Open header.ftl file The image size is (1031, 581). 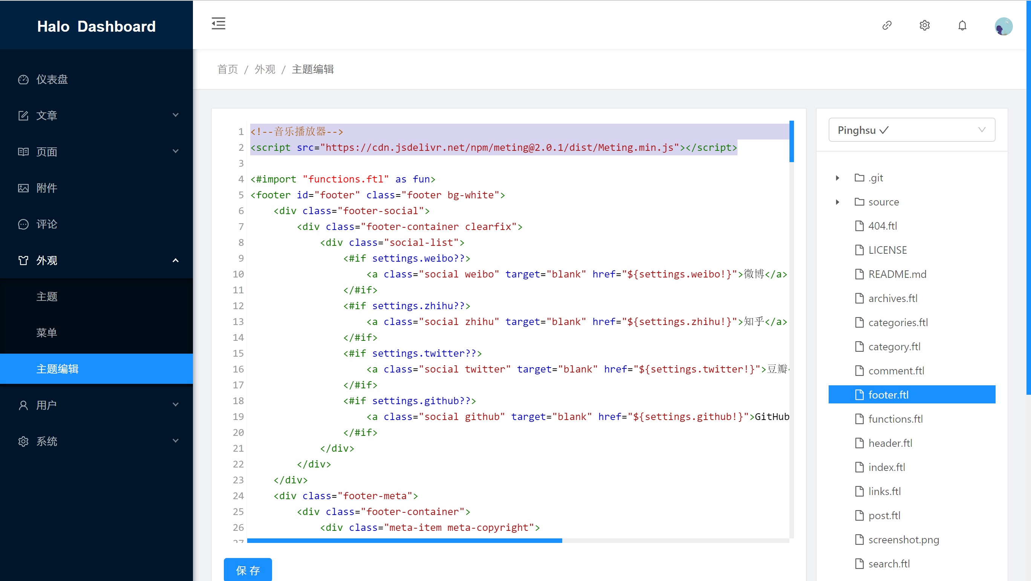point(883,443)
